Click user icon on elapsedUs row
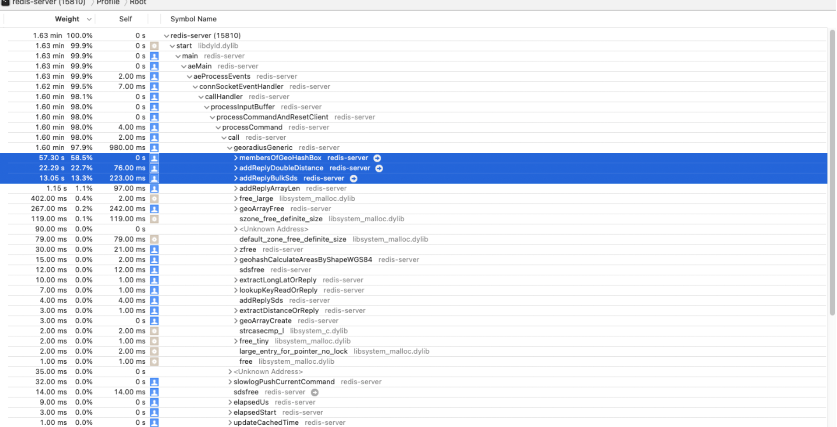837x427 pixels. pyautogui.click(x=154, y=402)
